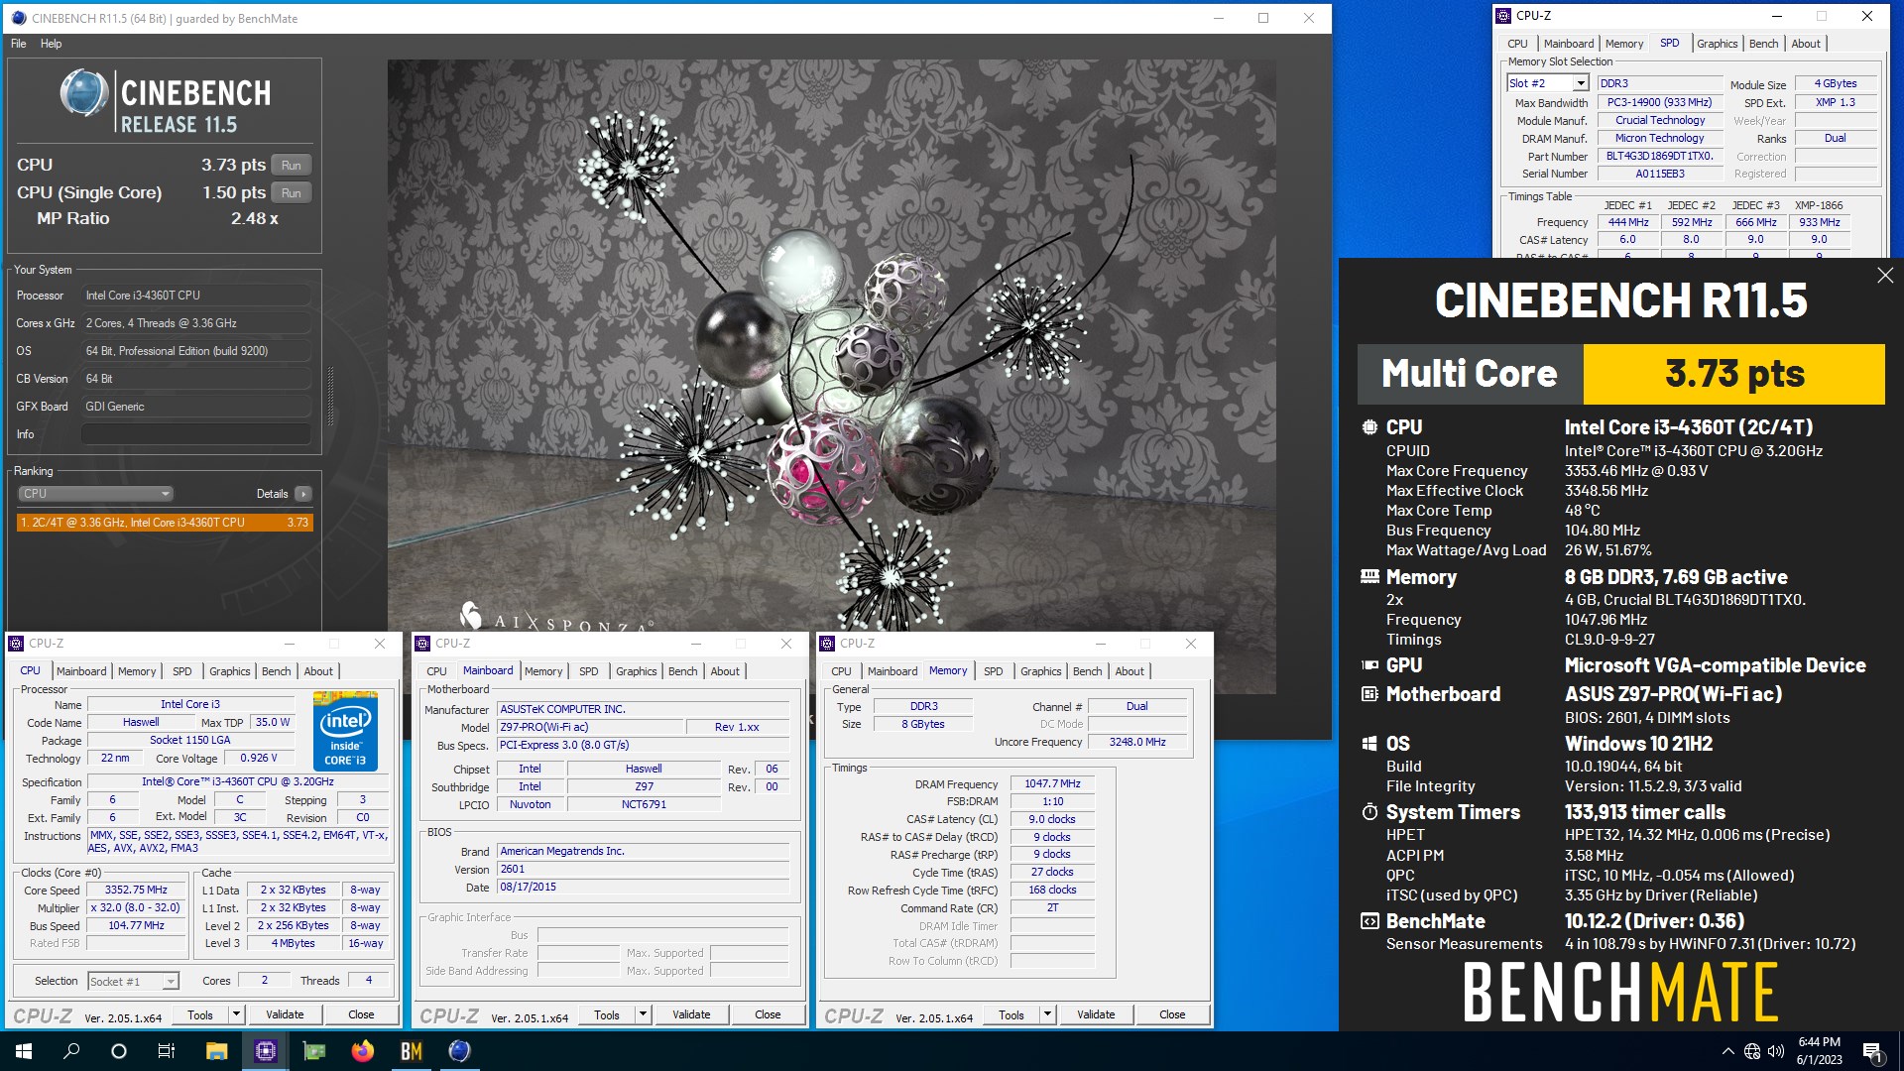
Task: Expand Tools dropdown arrow in CPU-Z Memory window
Action: 1047,1014
